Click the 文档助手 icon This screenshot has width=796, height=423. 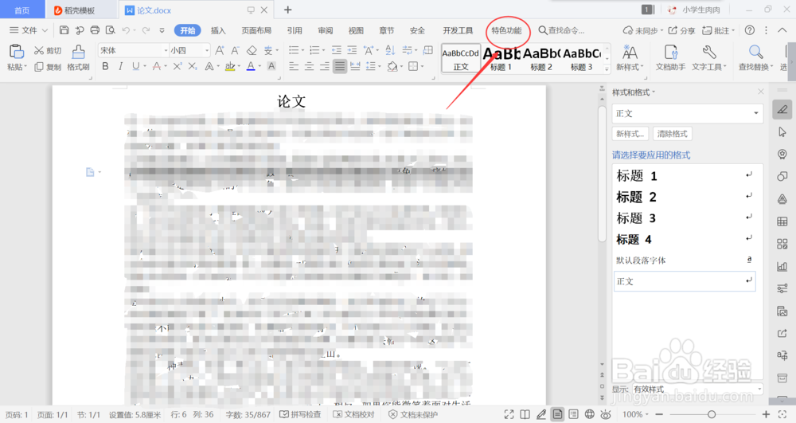[670, 58]
